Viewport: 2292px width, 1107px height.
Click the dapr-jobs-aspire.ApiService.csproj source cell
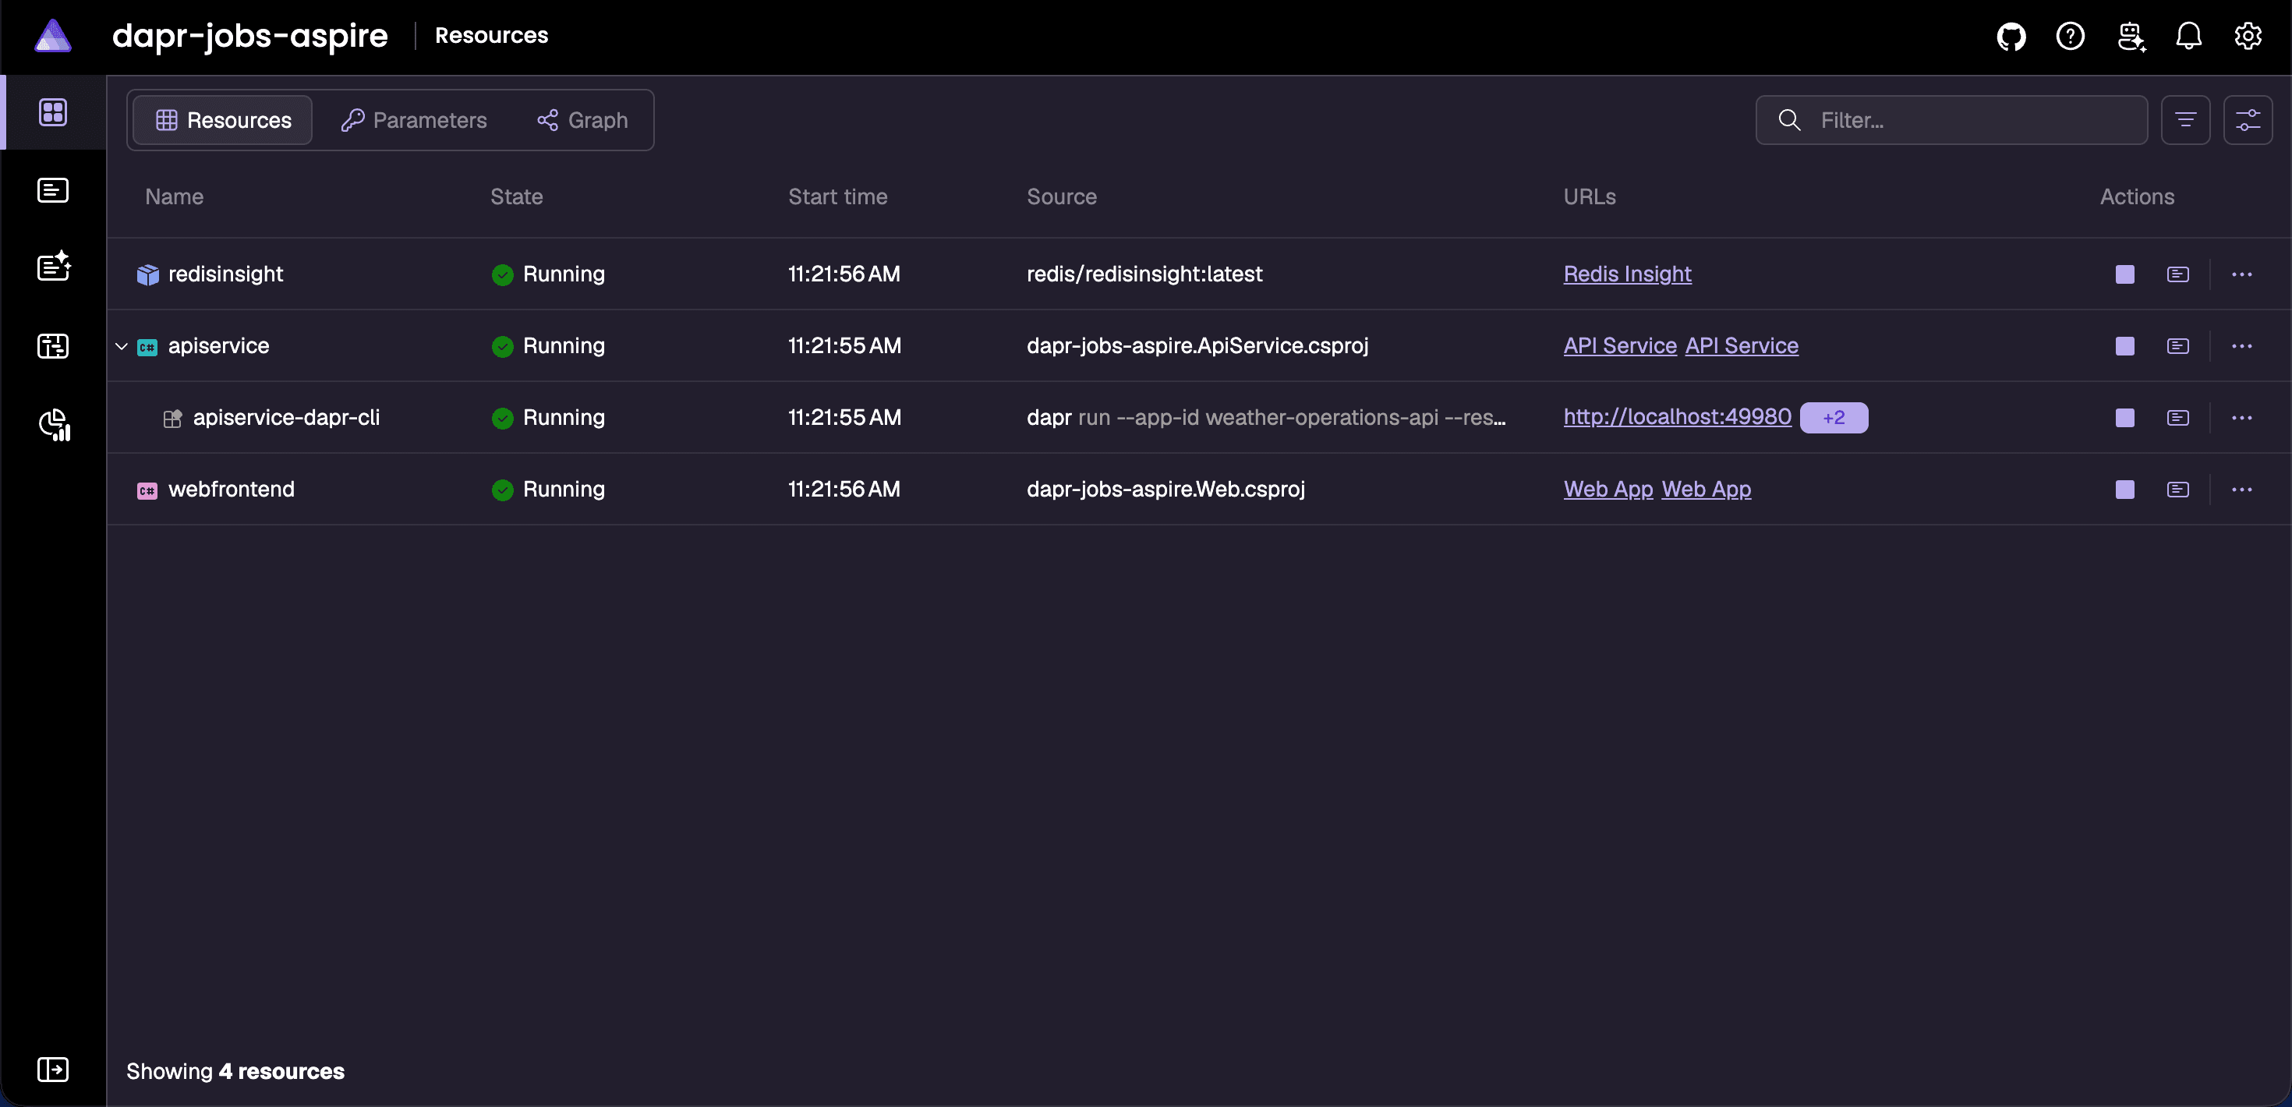tap(1197, 346)
